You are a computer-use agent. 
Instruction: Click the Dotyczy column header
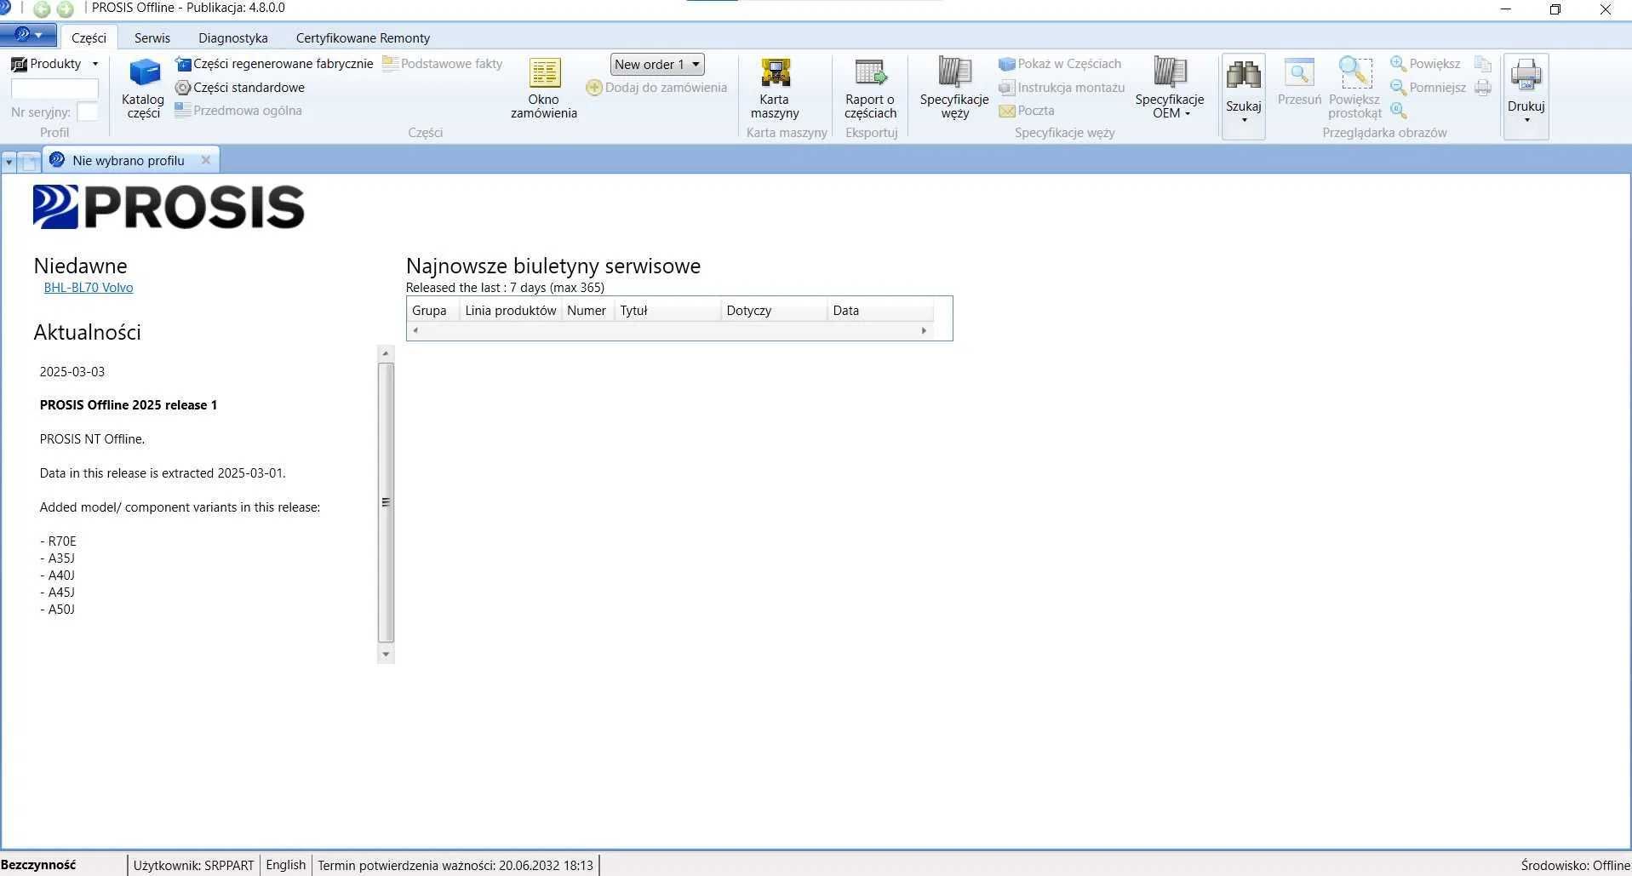pyautogui.click(x=775, y=311)
